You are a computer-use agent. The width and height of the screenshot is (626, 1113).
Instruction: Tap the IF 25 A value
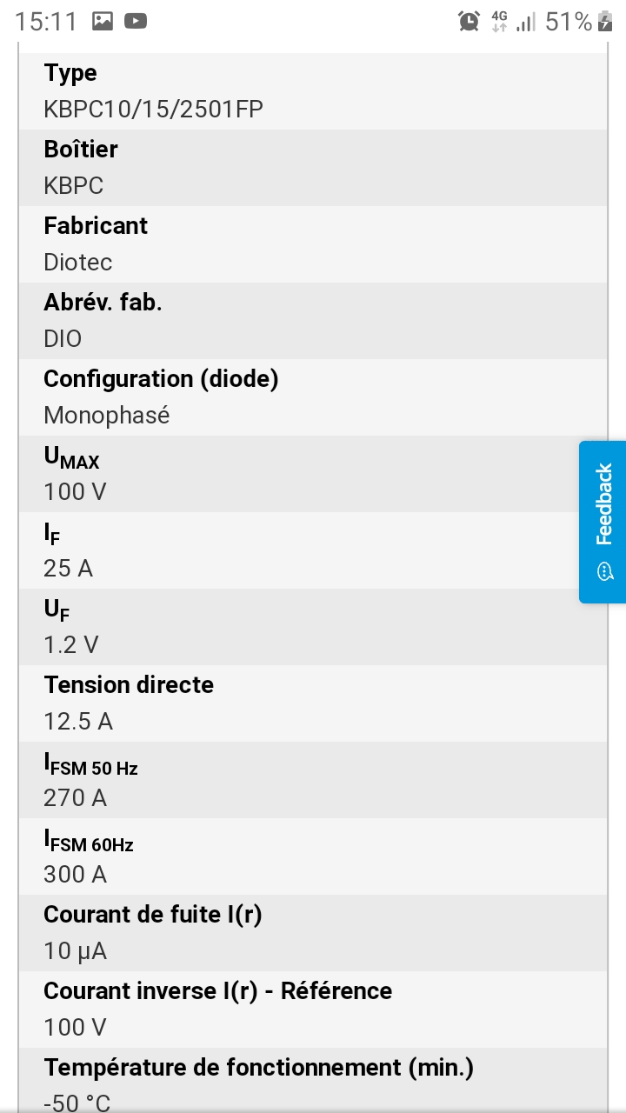pos(68,568)
